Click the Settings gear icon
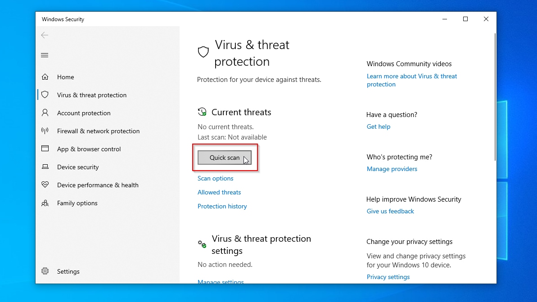 click(x=45, y=271)
